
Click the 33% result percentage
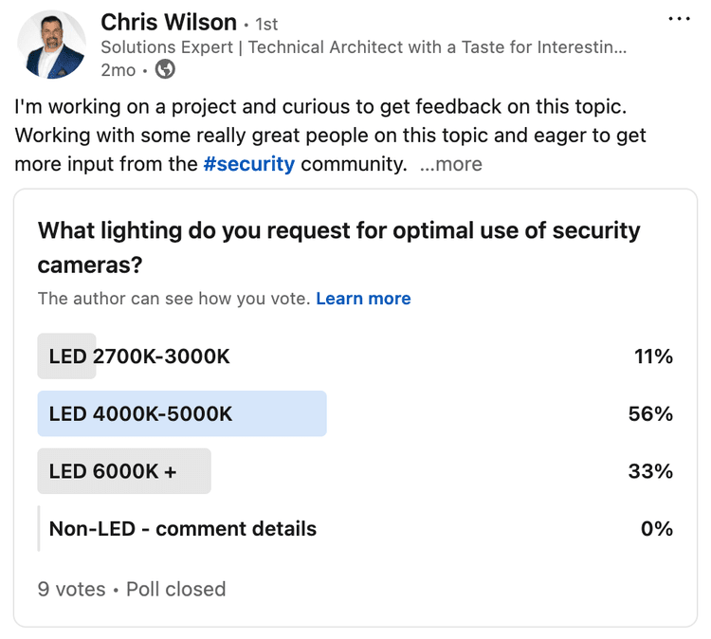coord(650,471)
